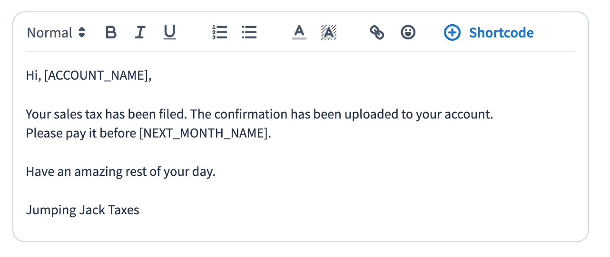Toggle italic formatting
Viewport: 610px width, 257px height.
[x=140, y=33]
